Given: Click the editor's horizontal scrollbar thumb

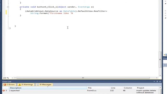Looking at the screenshot, I should [83, 78].
